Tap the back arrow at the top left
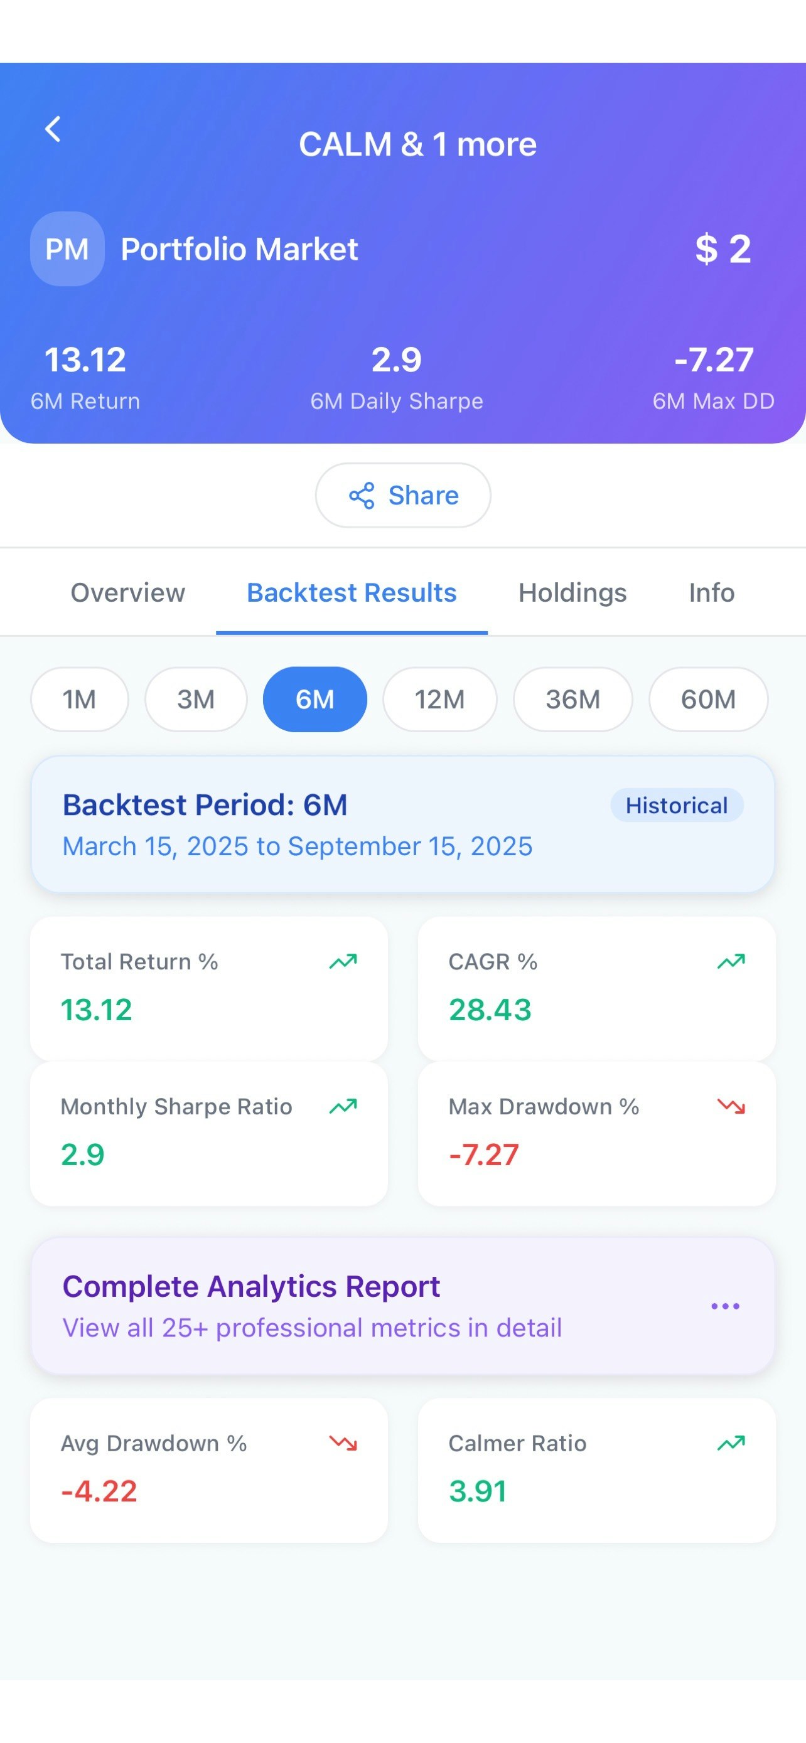The height and width of the screenshot is (1743, 806). [52, 129]
